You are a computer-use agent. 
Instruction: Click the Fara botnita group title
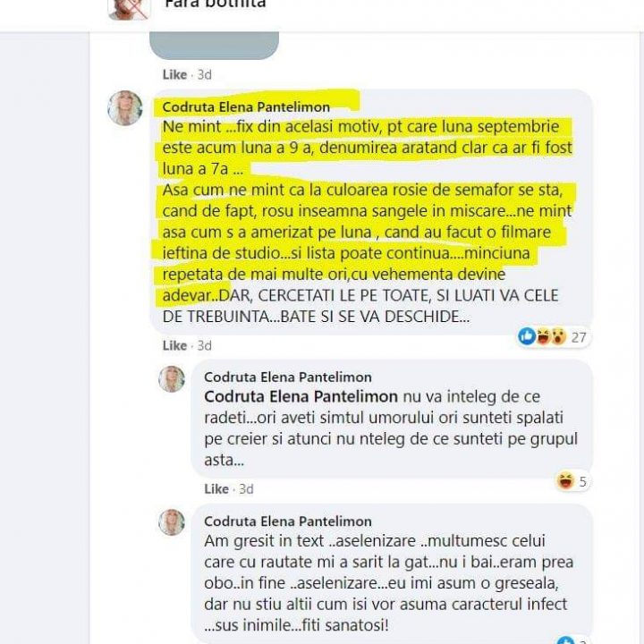point(216,4)
